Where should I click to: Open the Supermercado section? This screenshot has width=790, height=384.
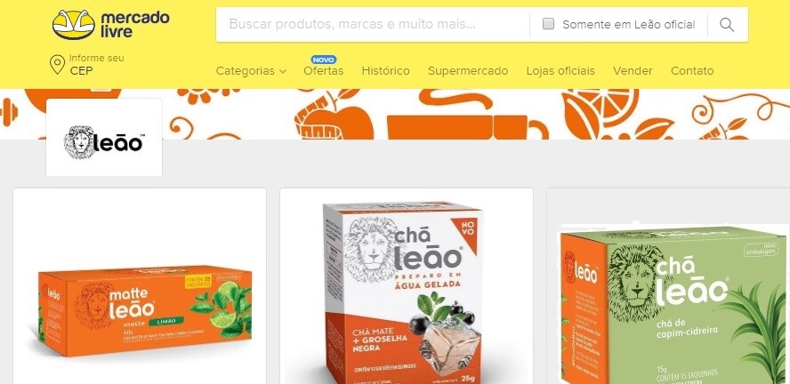(468, 71)
